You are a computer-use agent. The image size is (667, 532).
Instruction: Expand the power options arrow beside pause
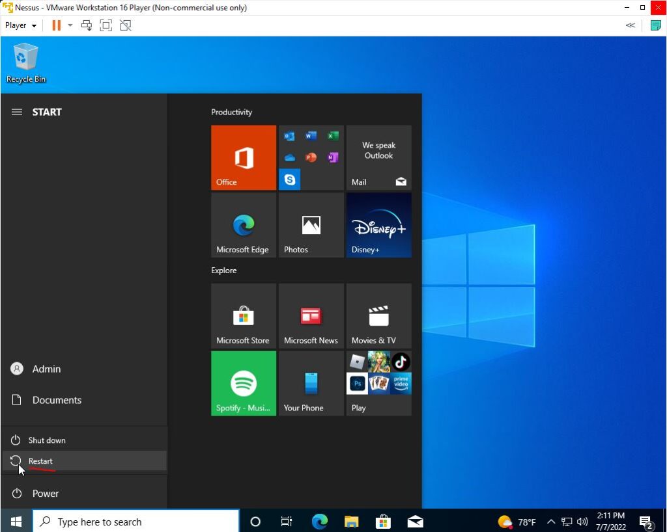(x=70, y=25)
